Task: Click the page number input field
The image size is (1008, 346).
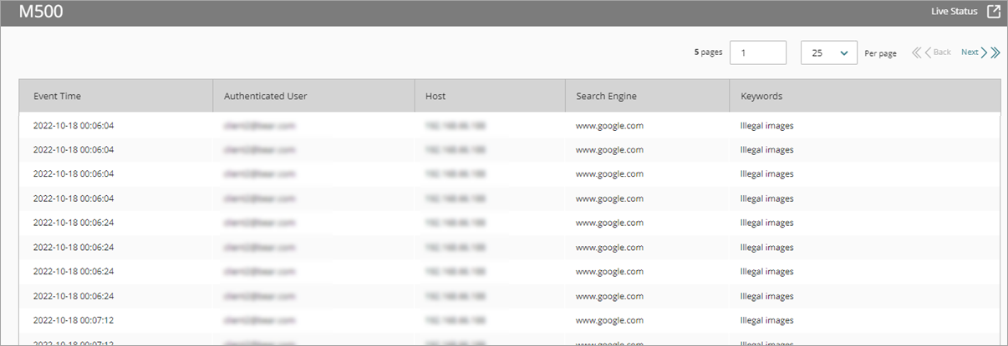Action: click(x=757, y=53)
